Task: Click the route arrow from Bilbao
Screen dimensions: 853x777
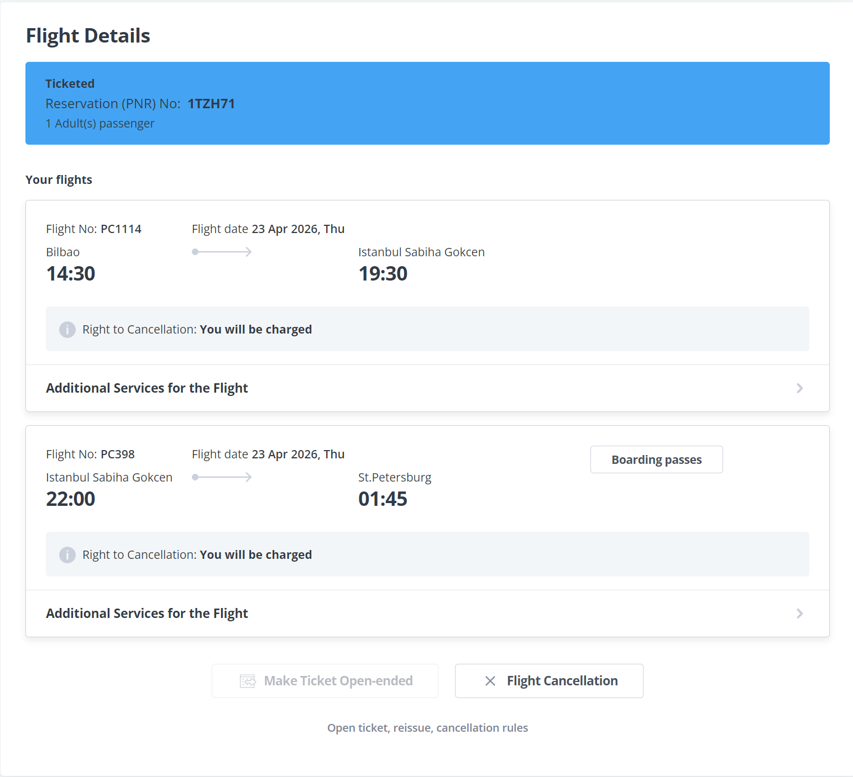Action: click(x=222, y=252)
